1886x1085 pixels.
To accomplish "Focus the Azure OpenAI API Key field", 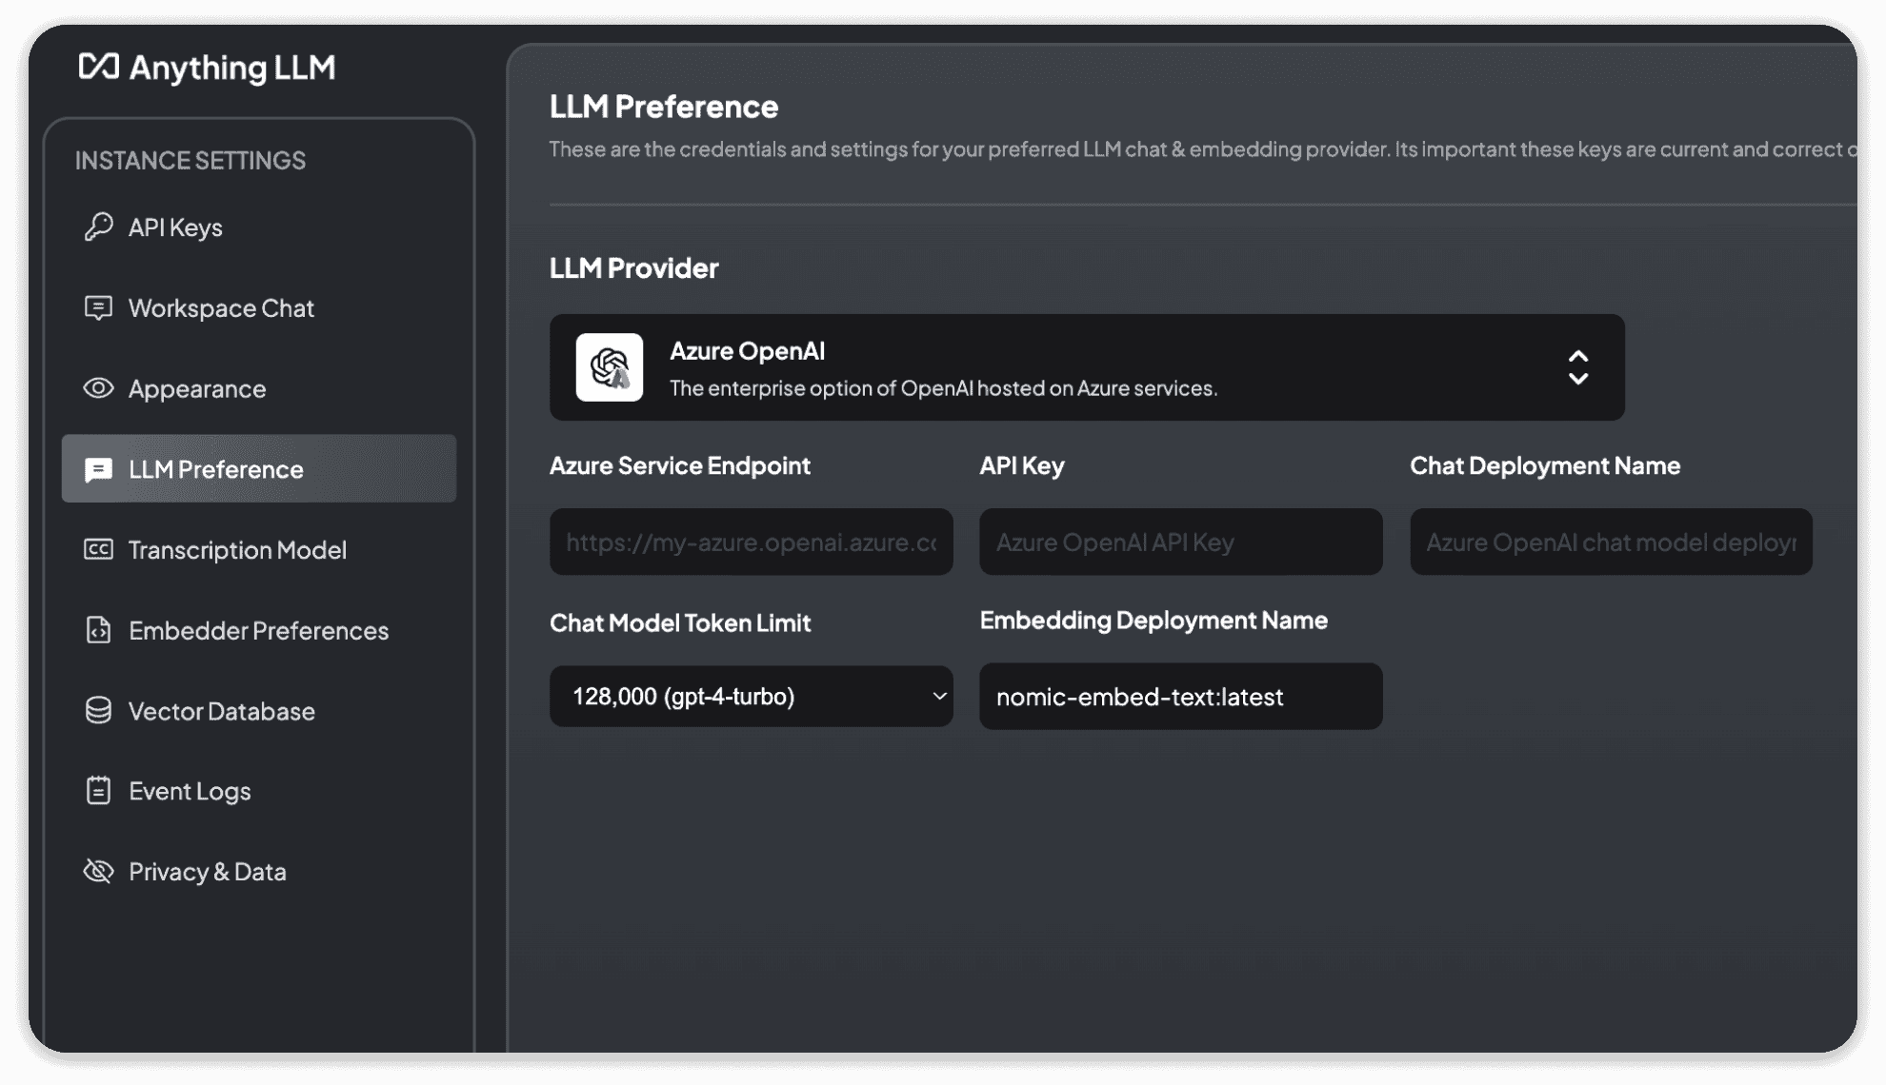I will coord(1180,542).
